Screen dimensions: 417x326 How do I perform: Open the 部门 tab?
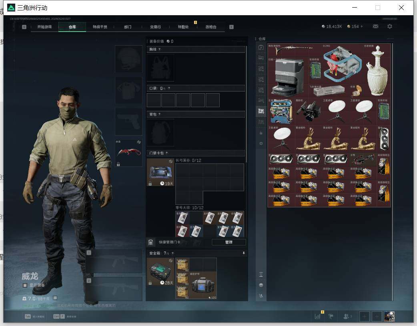click(x=128, y=27)
